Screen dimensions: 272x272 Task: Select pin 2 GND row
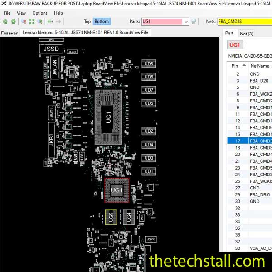pos(250,74)
